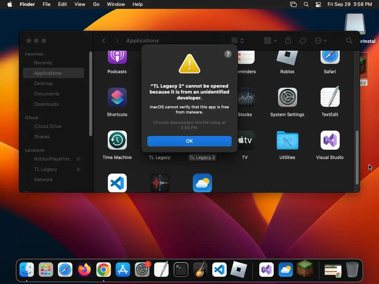
Task: Open the Finder Action ellipsis menu
Action: coord(321,41)
